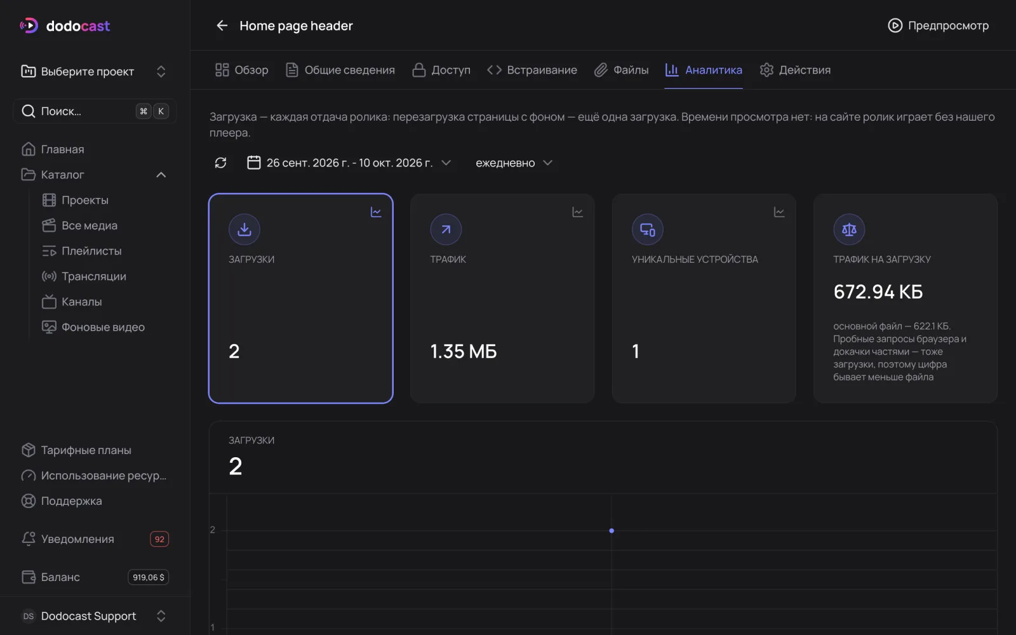Switch to the Обзор tab
Viewport: 1016px width, 635px height.
(241, 70)
